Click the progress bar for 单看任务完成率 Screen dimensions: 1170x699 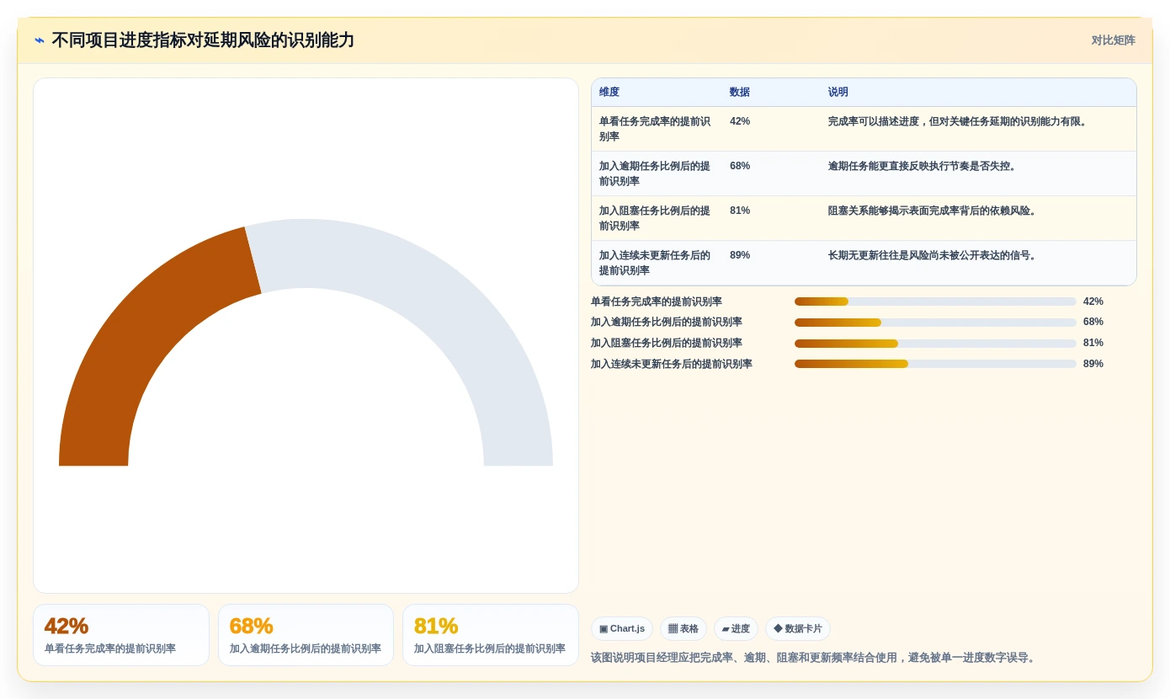pos(935,301)
